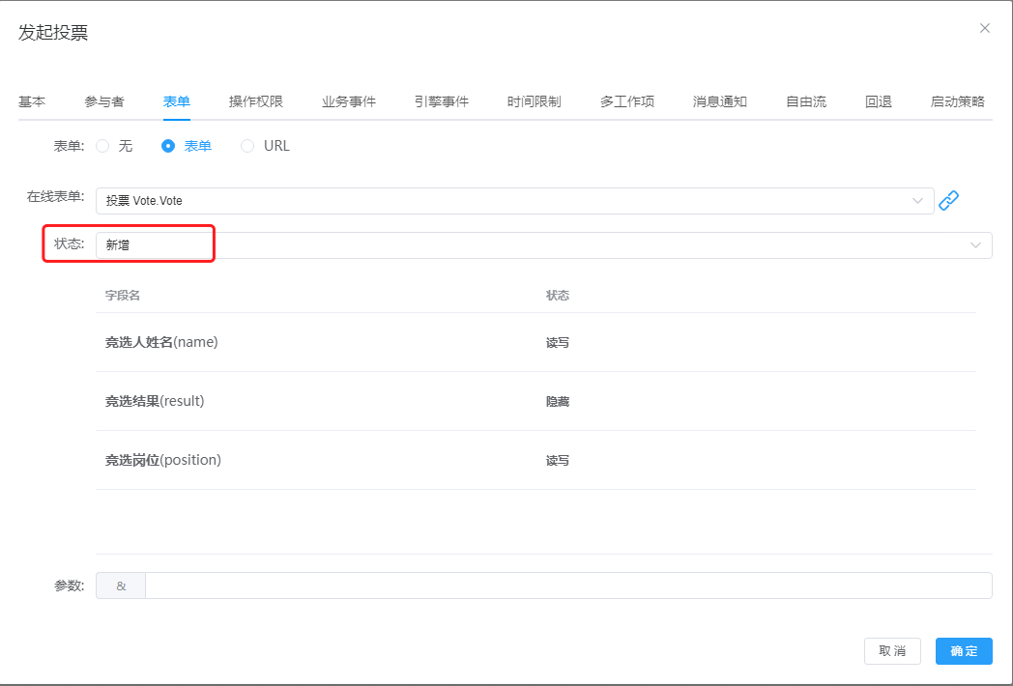Viewport: 1013px width, 686px height.
Task: Click the link icon beside online form
Action: 949,201
